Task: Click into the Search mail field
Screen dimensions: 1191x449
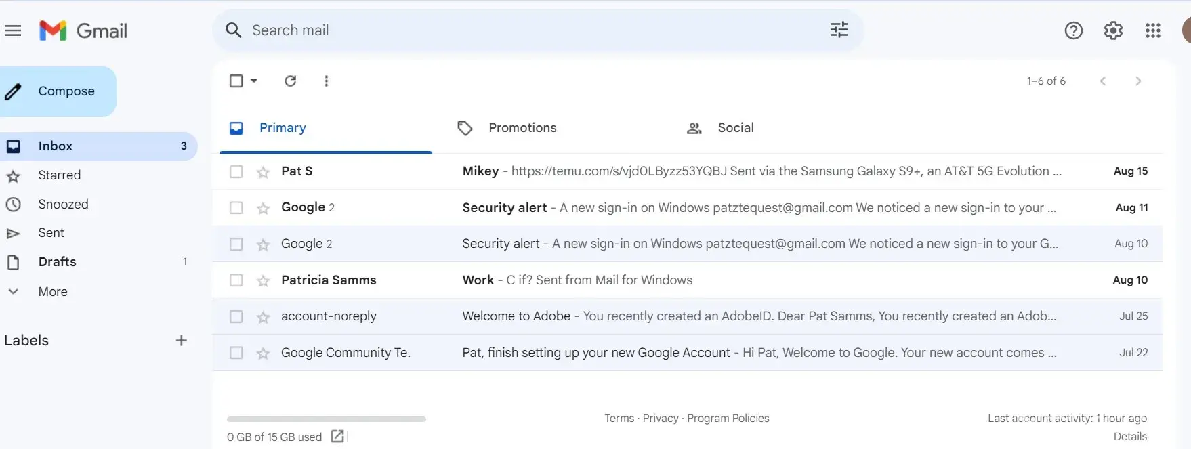Action: (x=528, y=30)
